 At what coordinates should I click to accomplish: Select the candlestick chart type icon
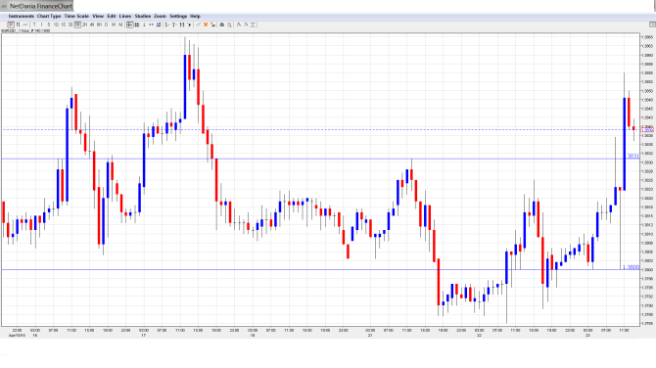11,24
